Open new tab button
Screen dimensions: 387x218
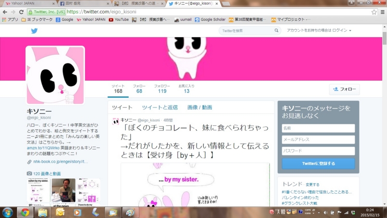pyautogui.click(x=226, y=4)
